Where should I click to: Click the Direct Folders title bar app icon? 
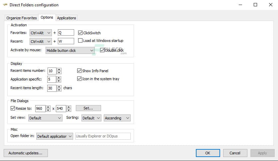[x=5, y=5]
